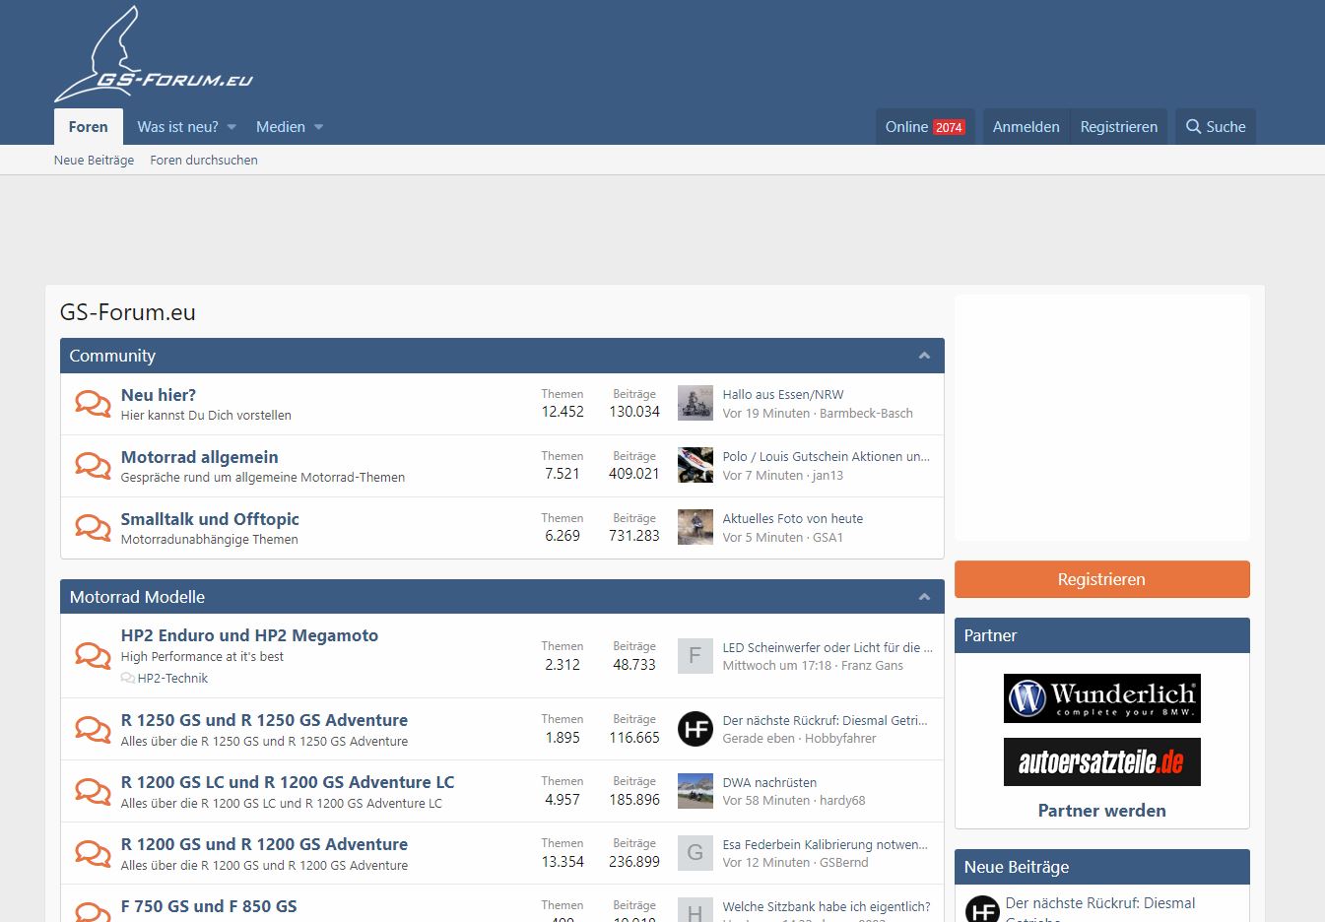Click the orange Registrieren button
The width and height of the screenshot is (1325, 922).
(1101, 579)
